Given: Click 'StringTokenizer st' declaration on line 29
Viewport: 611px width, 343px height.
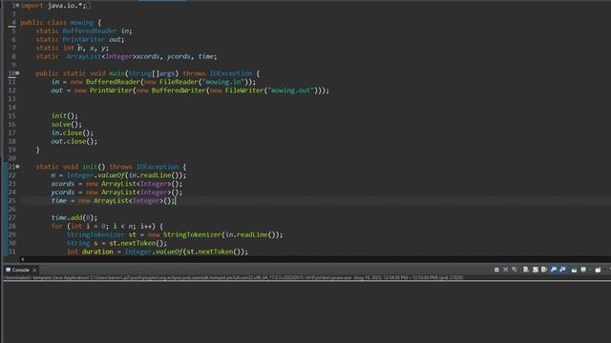Looking at the screenshot, I should click(101, 235).
